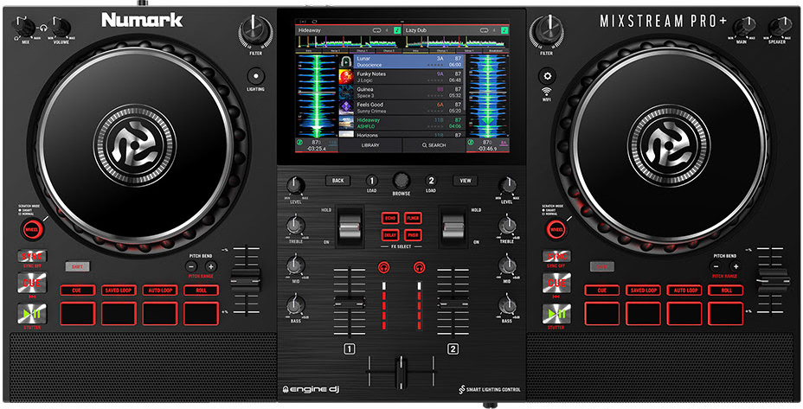Viewport: 803px width, 409px height.
Task: Toggle SYNC on the left deck
Action: [30, 258]
